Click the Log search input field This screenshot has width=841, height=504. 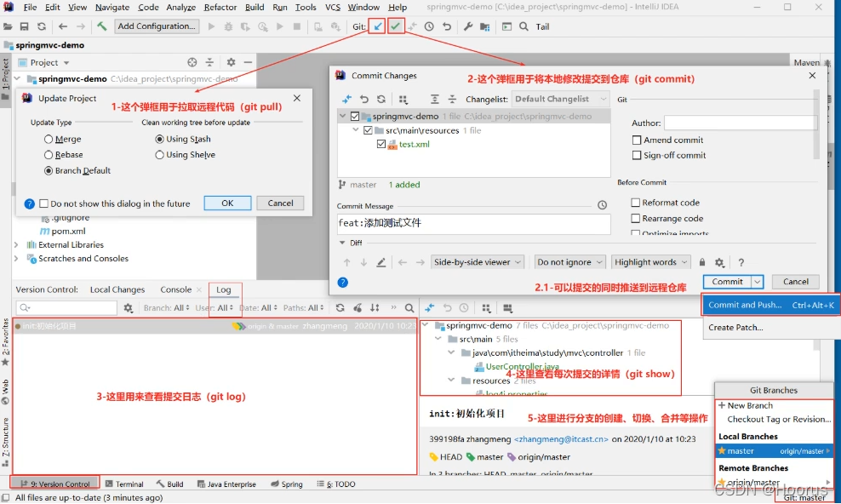66,307
